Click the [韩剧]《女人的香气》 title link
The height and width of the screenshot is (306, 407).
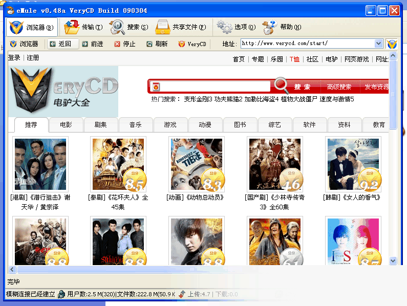pyautogui.click(x=352, y=198)
